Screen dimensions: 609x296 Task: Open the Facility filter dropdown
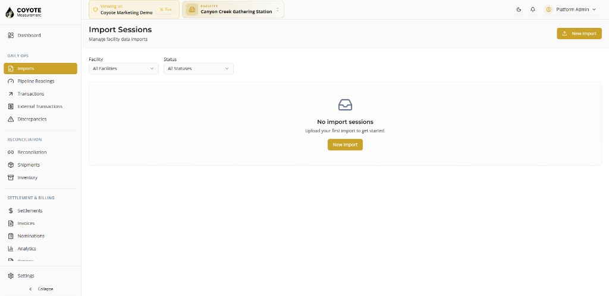pos(124,69)
